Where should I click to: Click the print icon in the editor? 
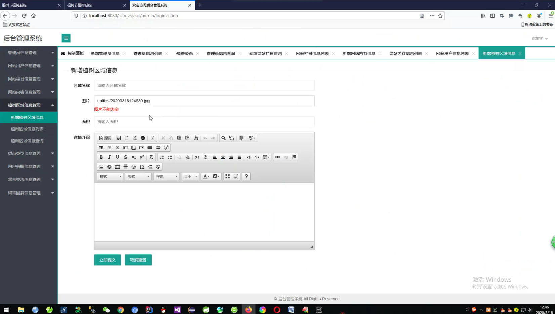click(143, 138)
